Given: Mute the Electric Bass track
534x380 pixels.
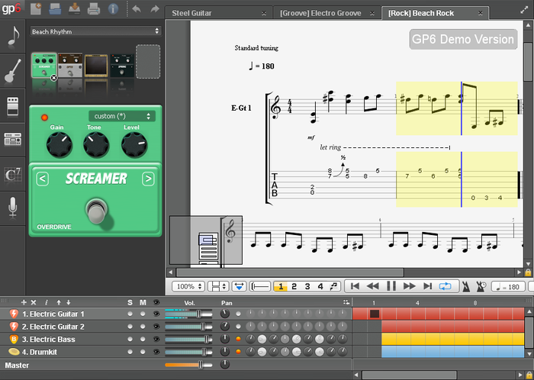Looking at the screenshot, I should (143, 339).
